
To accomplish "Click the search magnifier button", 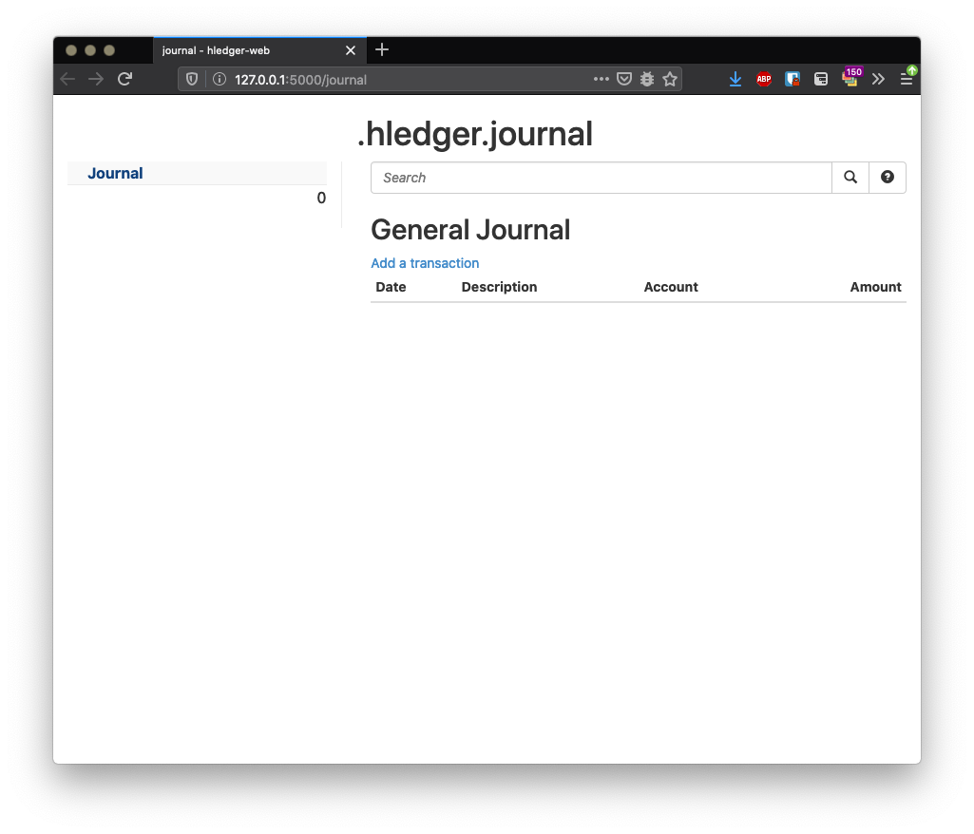I will [x=850, y=177].
